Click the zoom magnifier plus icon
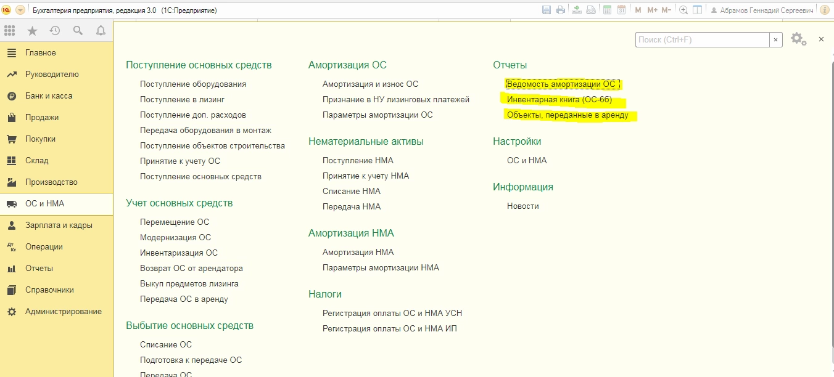 [683, 10]
